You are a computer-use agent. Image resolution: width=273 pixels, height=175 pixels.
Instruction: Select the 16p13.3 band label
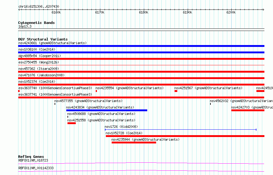[25, 26]
